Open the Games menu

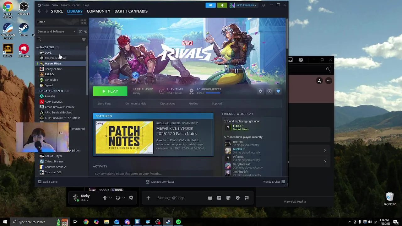tap(76, 5)
